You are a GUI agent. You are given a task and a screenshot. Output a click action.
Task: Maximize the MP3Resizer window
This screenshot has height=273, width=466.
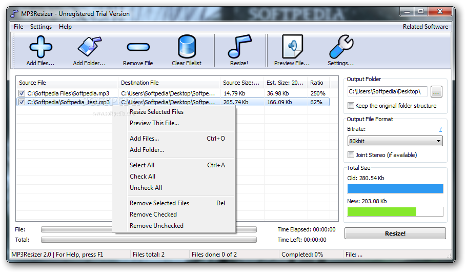coord(421,12)
